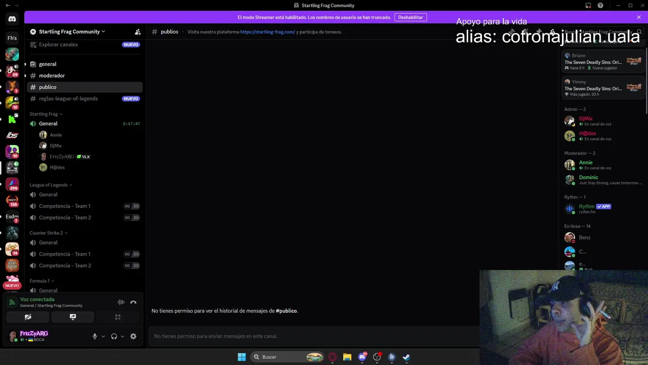
Task: Open File Explorer from taskbar
Action: [347, 357]
